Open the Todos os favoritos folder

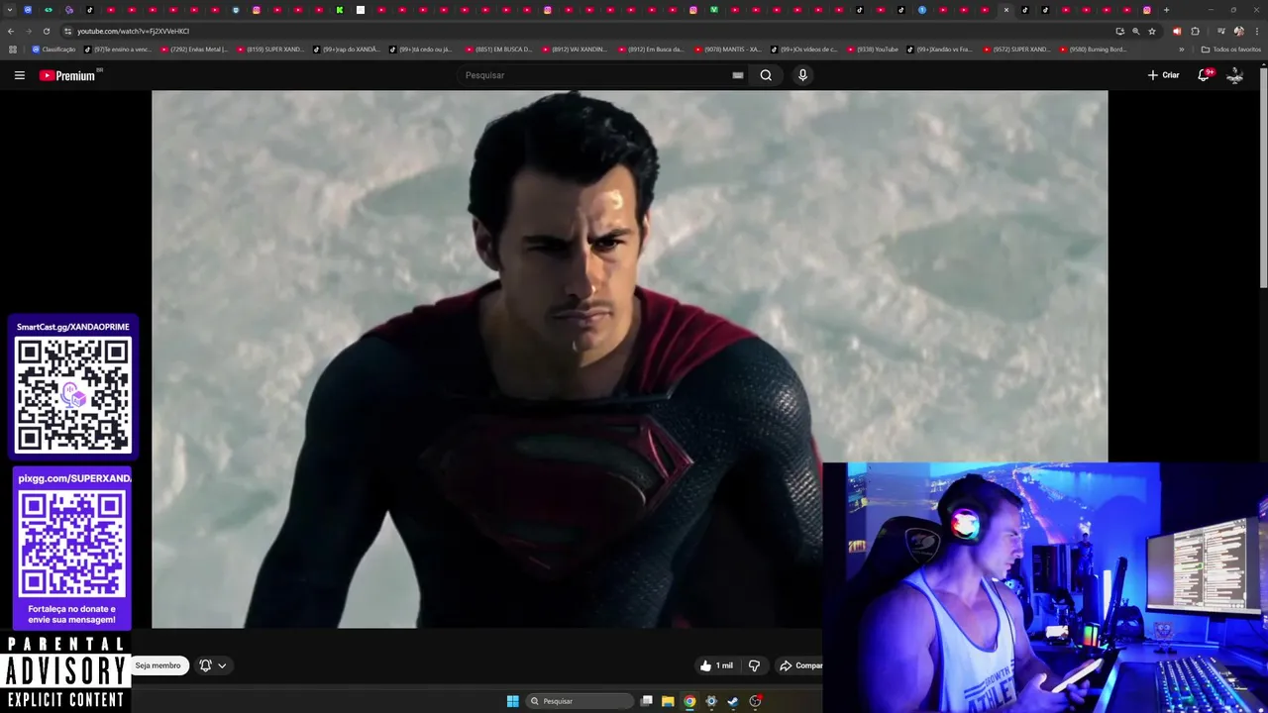pyautogui.click(x=1230, y=50)
